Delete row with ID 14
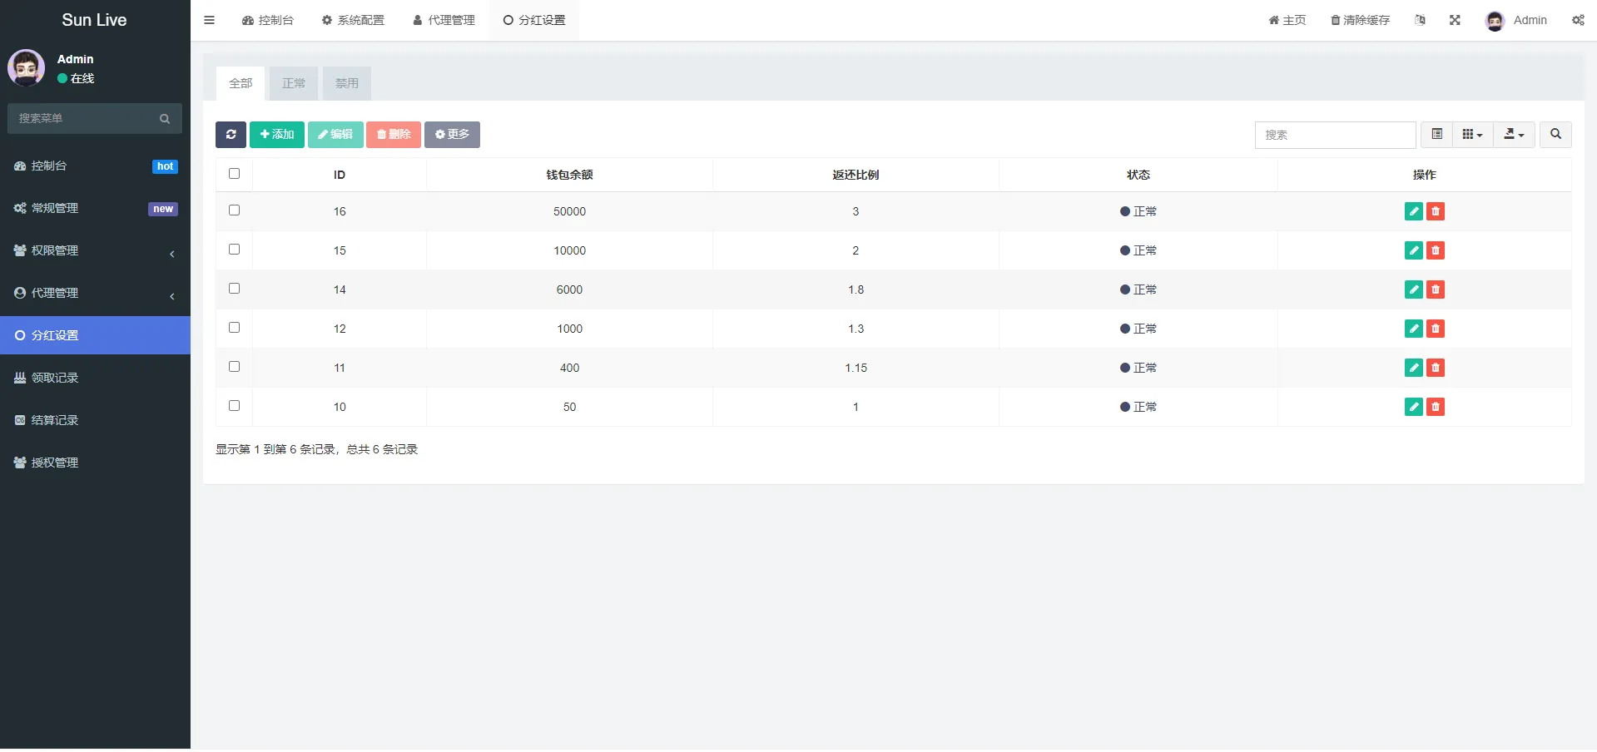 click(x=1435, y=289)
